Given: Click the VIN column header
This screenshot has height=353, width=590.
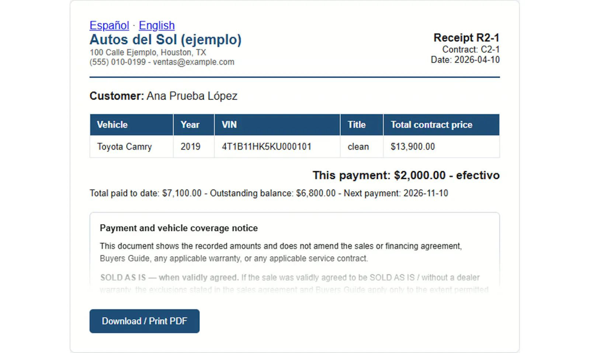Looking at the screenshot, I should coord(277,125).
